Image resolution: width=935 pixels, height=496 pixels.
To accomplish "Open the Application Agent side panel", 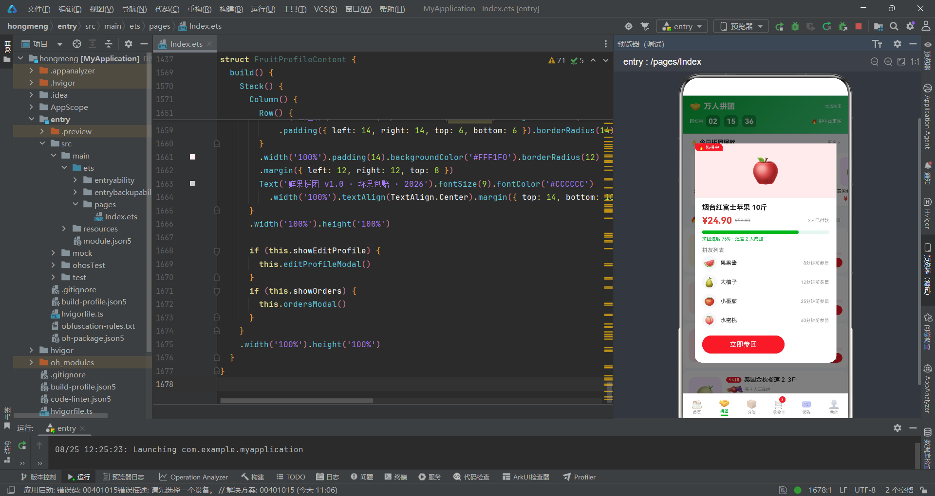I will 928,117.
